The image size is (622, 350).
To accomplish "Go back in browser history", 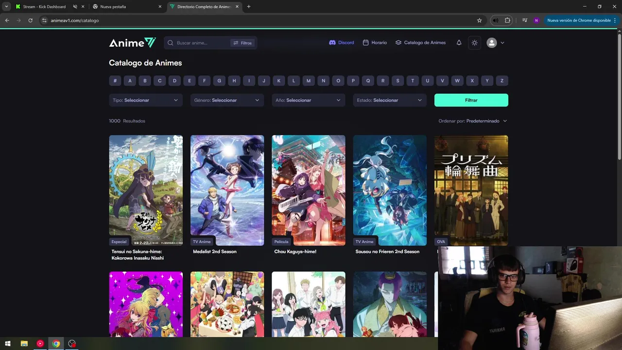I will point(7,20).
